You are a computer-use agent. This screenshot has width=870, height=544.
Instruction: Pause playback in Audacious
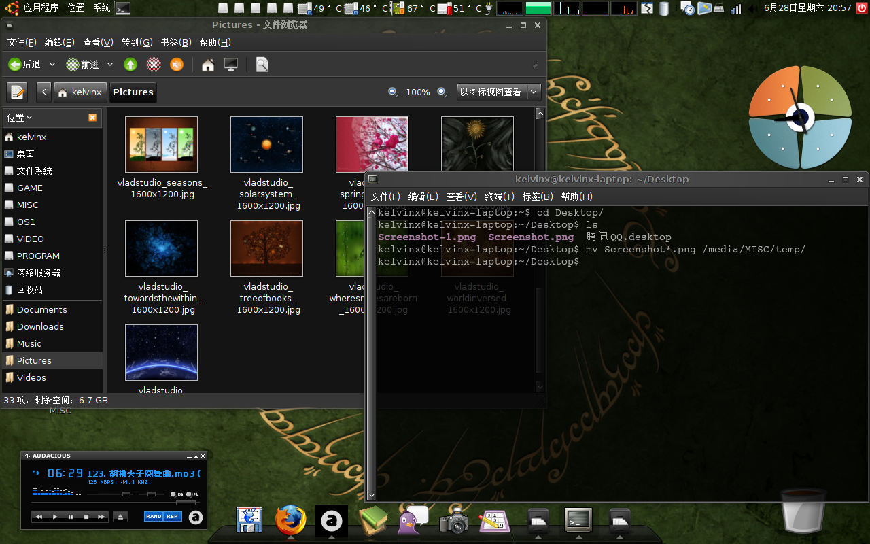click(70, 517)
